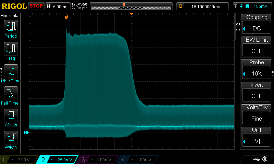The width and height of the screenshot is (274, 164).
Task: Toggle the speaker sound icon
Action: (265, 159)
